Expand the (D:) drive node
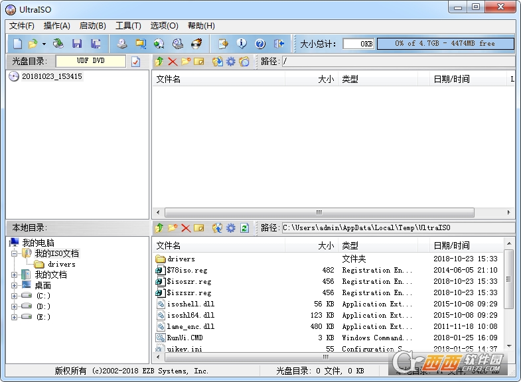Viewport: 521px width, 382px height. pyautogui.click(x=14, y=306)
